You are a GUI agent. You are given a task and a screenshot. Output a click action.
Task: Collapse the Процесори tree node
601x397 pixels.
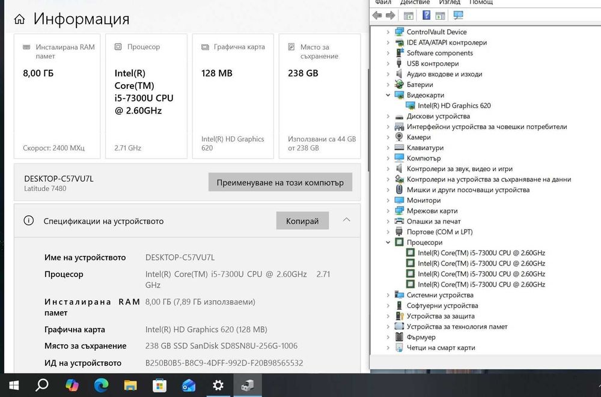[388, 242]
